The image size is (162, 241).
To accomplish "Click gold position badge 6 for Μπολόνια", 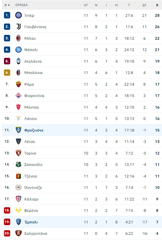I will [7, 73].
